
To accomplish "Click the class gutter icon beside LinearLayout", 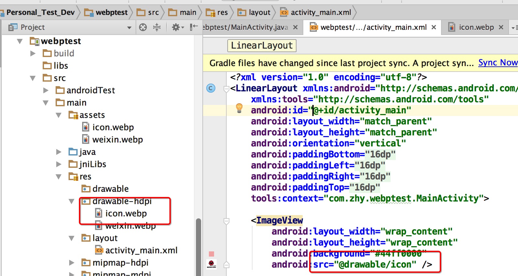I will point(211,88).
